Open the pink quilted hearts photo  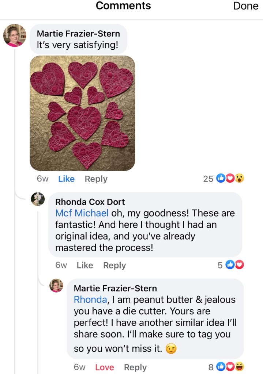pos(82,113)
